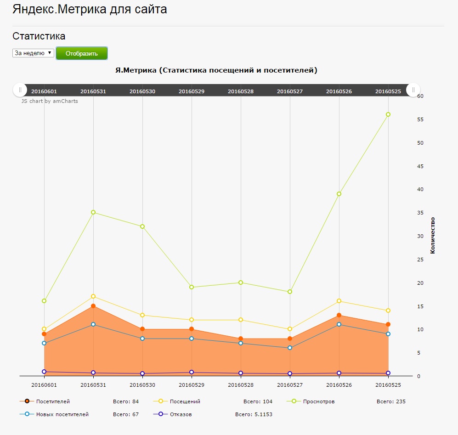Click the Просмотров data point at 20160525
Viewport: 458px width, 435px height.
tap(388, 114)
